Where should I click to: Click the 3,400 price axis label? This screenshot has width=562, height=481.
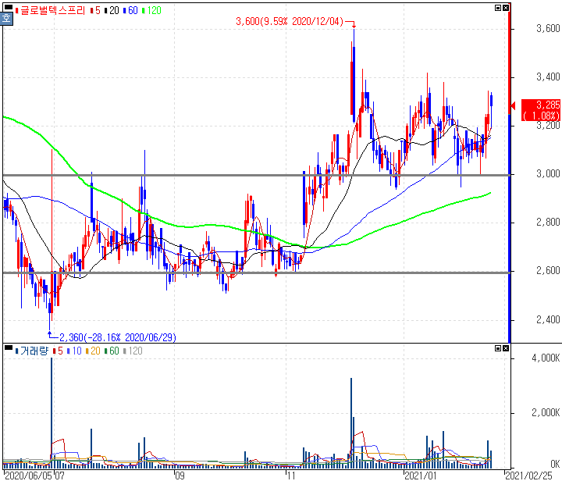[x=548, y=77]
